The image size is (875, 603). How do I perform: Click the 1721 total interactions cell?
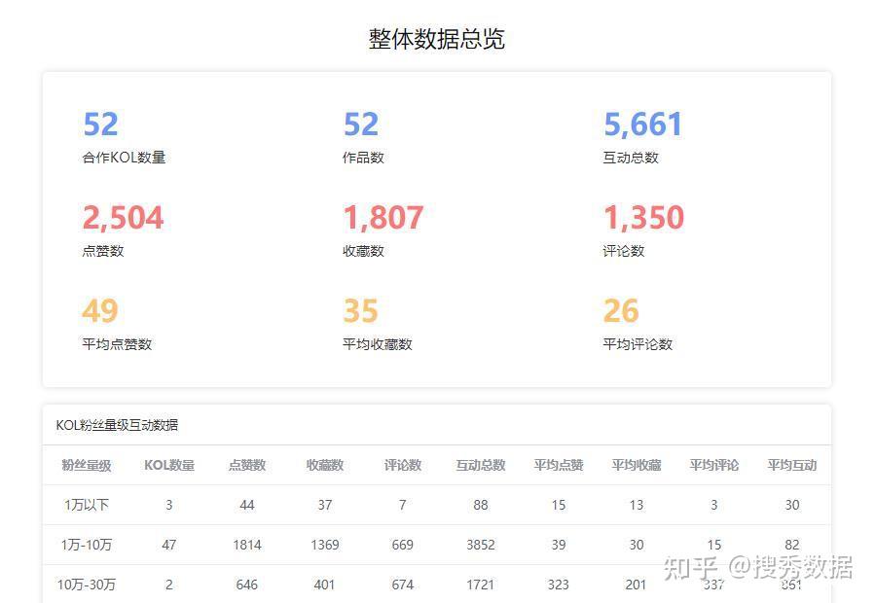[481, 585]
